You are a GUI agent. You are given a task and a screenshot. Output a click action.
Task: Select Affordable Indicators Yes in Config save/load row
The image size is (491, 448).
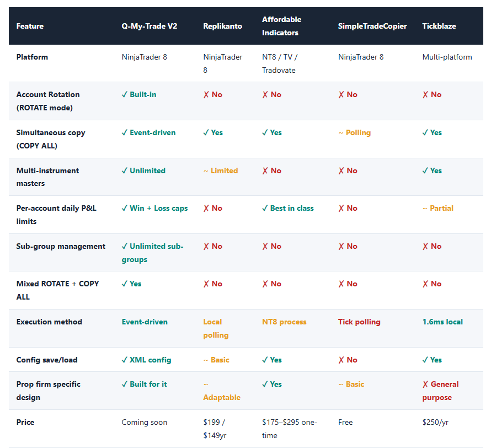click(272, 360)
